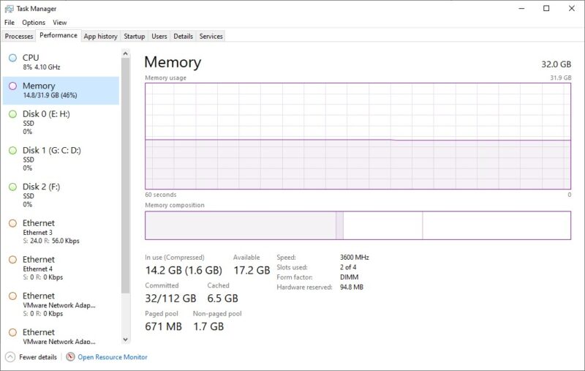585x371 pixels.
Task: Switch to the Processes tab
Action: pyautogui.click(x=19, y=36)
